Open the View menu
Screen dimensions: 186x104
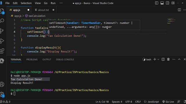[x=38, y=3]
